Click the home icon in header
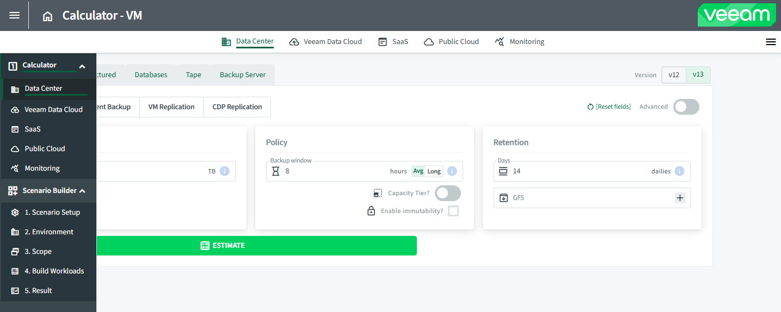The width and height of the screenshot is (781, 312). click(x=48, y=16)
